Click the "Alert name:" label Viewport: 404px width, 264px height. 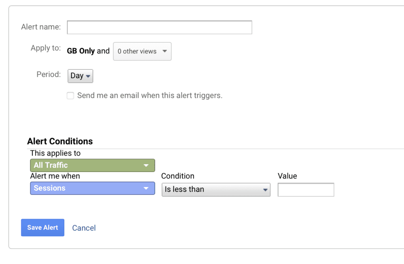[x=41, y=27]
